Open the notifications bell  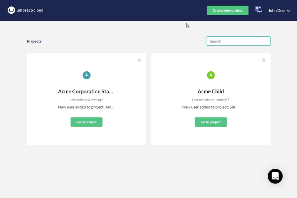pos(260,10)
